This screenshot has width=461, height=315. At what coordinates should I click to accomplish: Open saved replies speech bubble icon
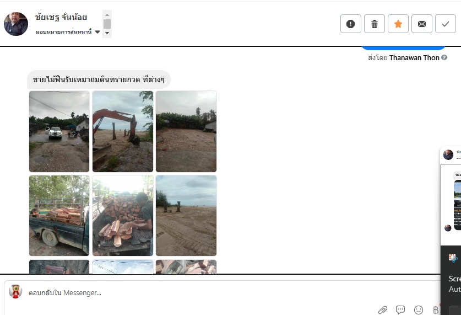pyautogui.click(x=400, y=309)
